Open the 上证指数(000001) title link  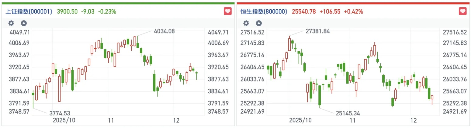[x=29, y=12]
